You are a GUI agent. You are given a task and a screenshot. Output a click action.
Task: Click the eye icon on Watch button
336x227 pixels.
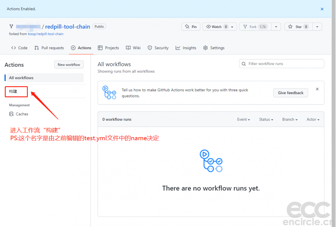click(x=208, y=27)
